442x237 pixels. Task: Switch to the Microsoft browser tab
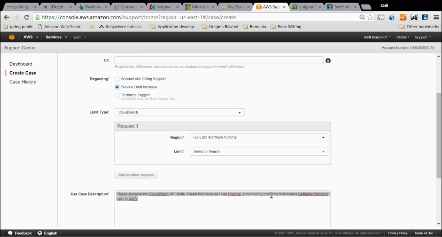coord(199,7)
